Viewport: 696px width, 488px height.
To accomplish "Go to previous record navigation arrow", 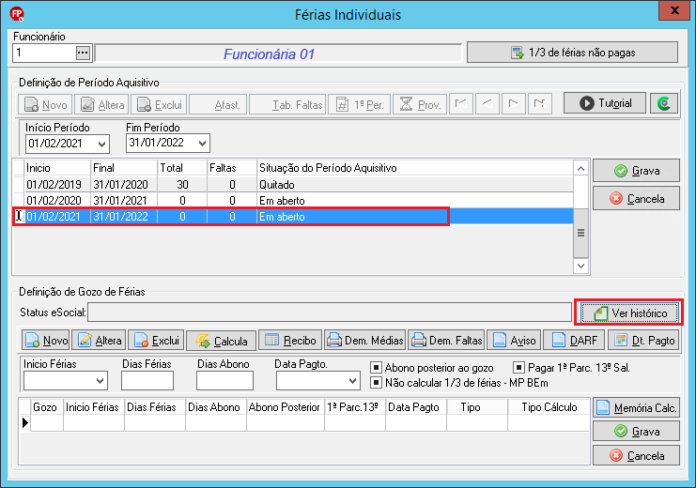I will 487,104.
